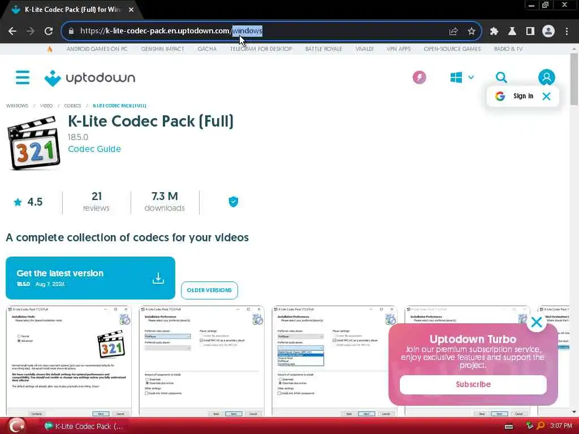The height and width of the screenshot is (434, 579).
Task: Go to Uptodown homepage via logo
Action: point(90,78)
